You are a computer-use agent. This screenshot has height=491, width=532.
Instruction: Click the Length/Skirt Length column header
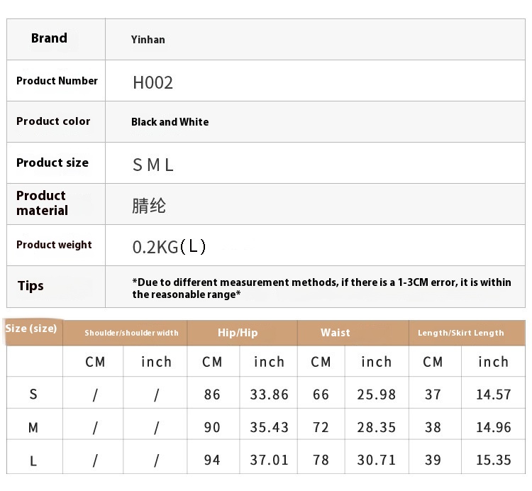tap(460, 333)
